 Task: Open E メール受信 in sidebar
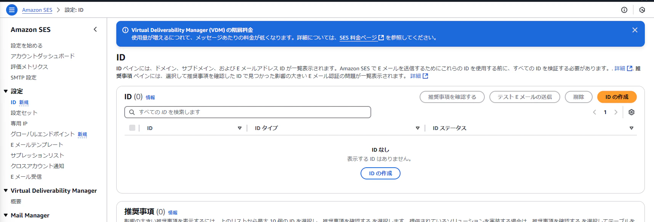pyautogui.click(x=26, y=177)
